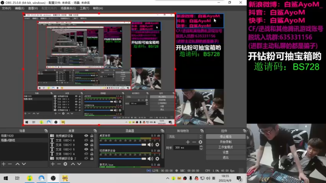Open the 场景集合(S) menu

coord(68,8)
